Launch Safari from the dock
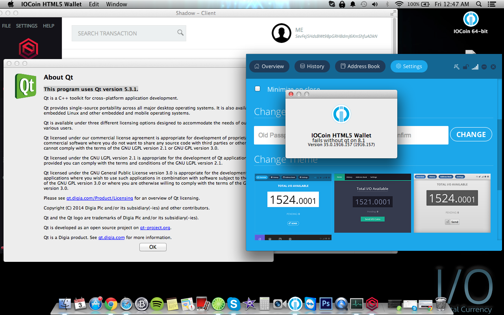The height and width of the screenshot is (315, 504). (x=126, y=304)
